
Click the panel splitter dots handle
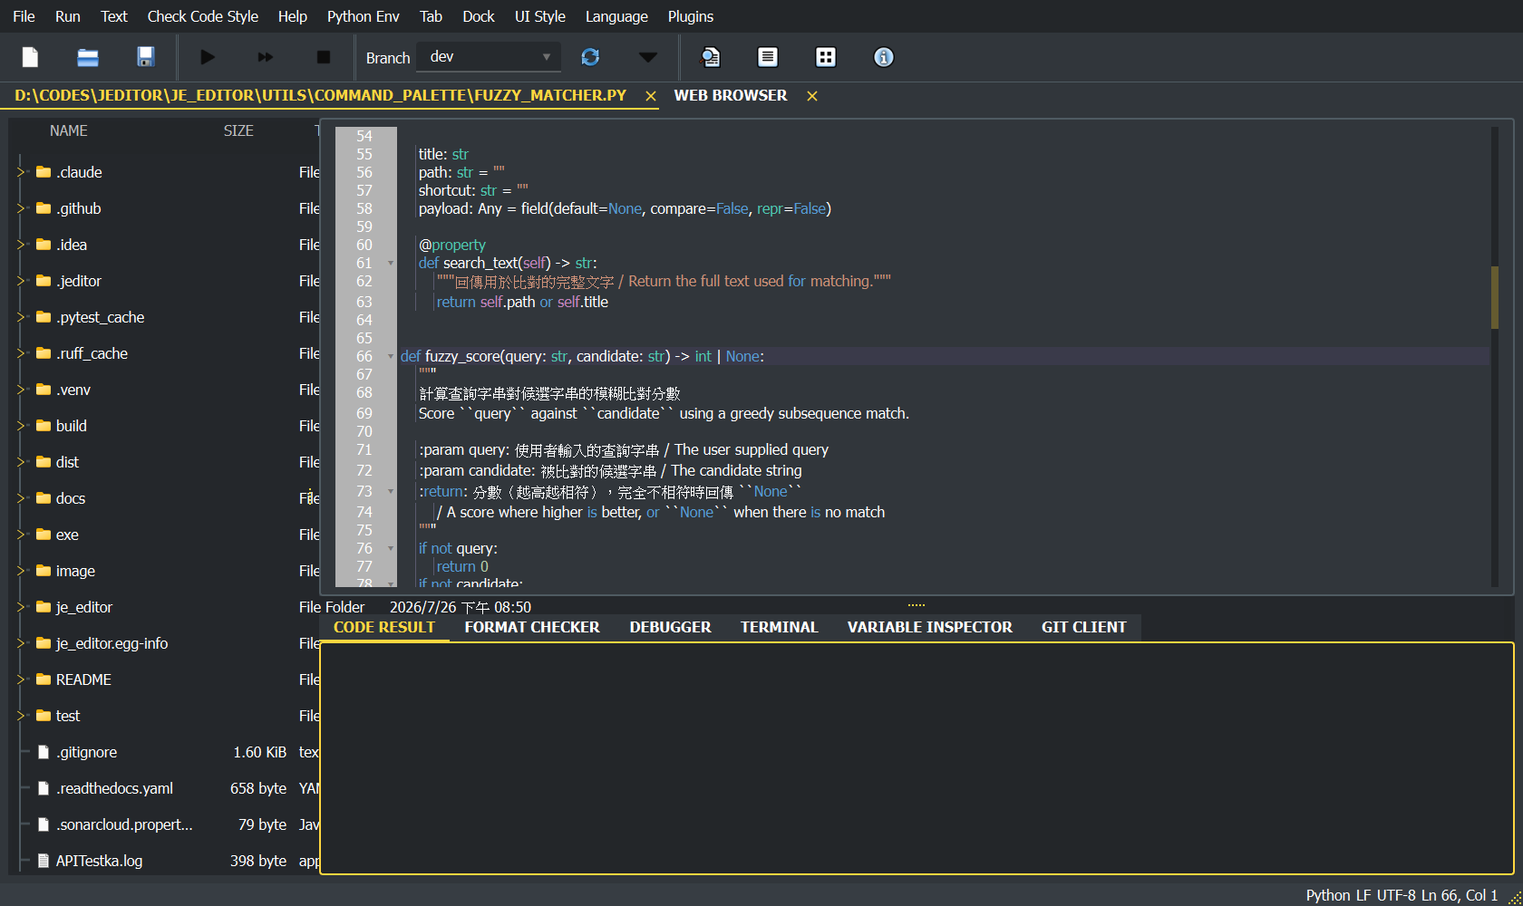coord(917,605)
